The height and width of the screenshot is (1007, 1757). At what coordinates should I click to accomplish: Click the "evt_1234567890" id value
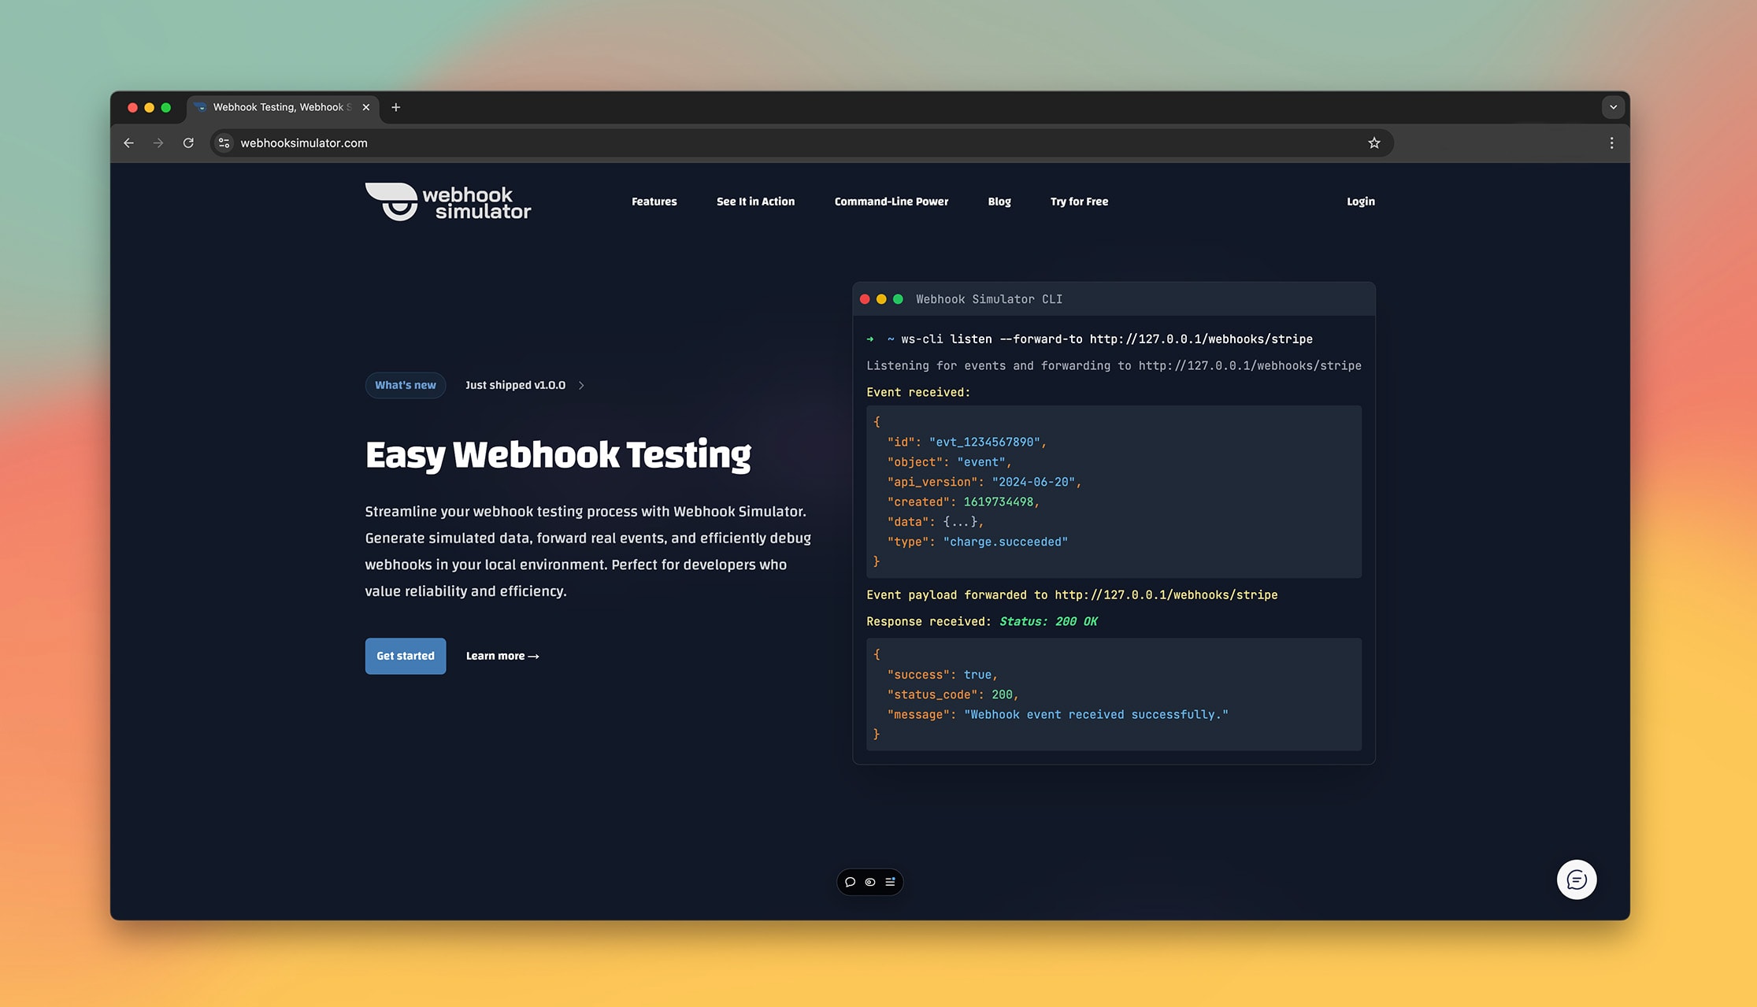coord(984,442)
